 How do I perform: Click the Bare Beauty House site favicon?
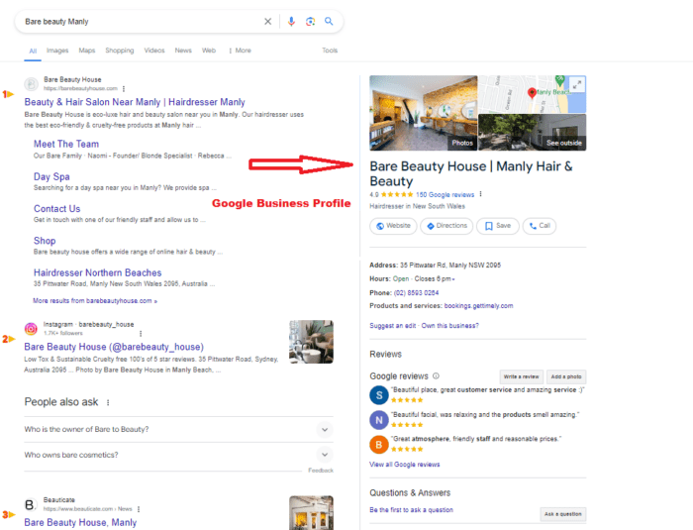[x=31, y=84]
